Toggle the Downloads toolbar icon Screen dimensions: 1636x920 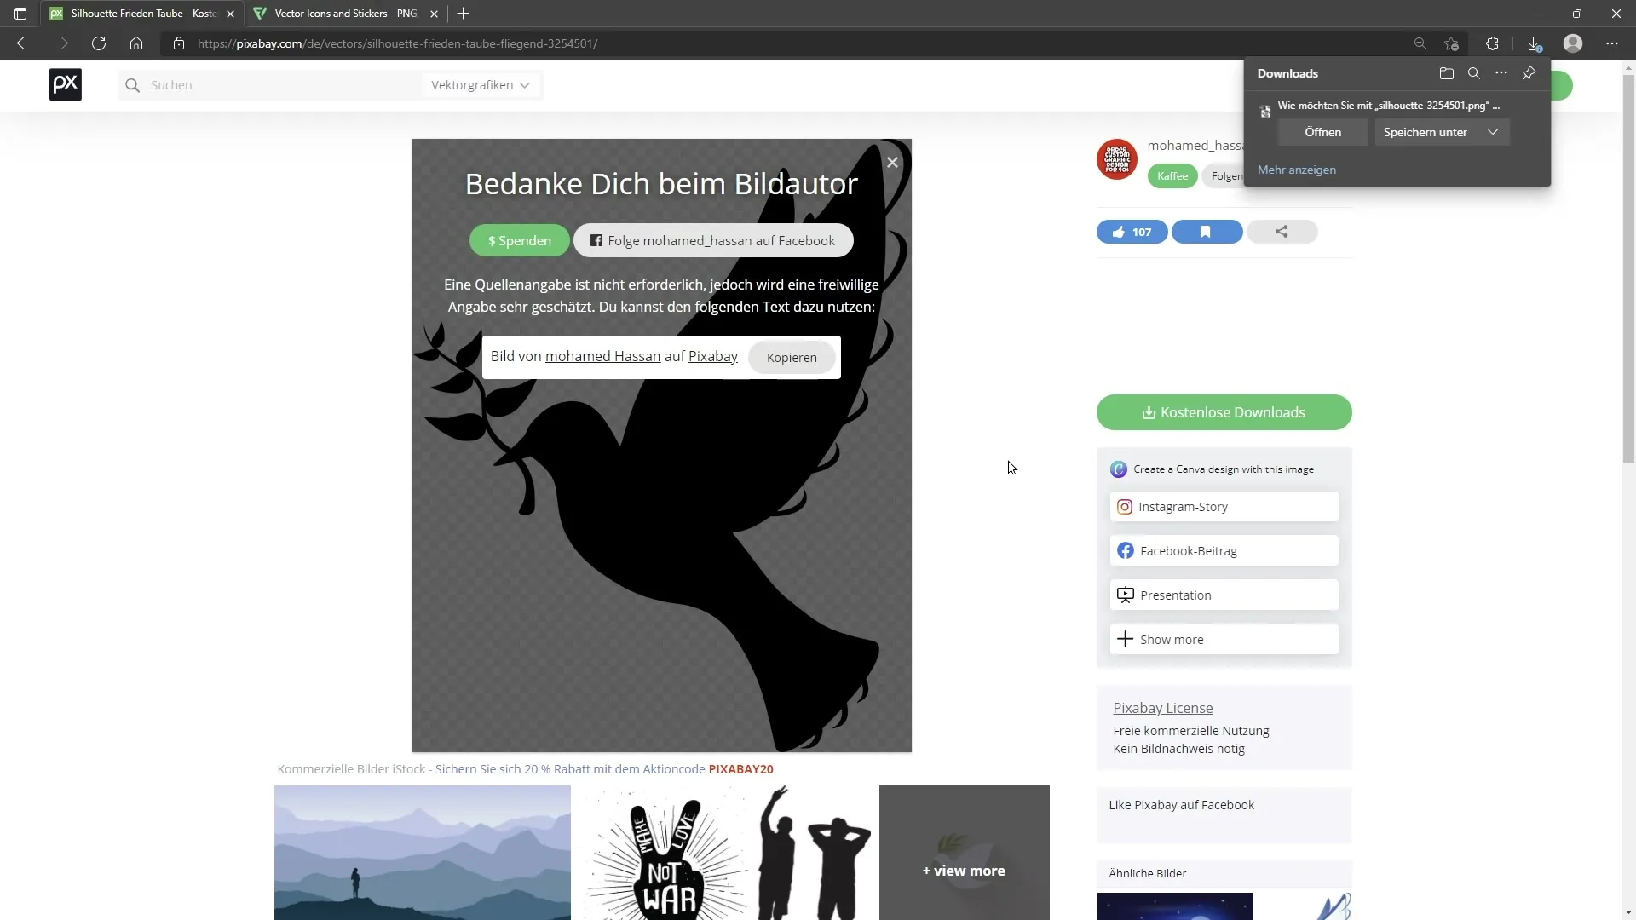1535,43
